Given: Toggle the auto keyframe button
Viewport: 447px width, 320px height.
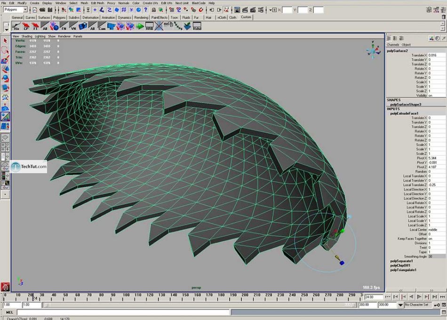Looking at the screenshot, I should (437, 305).
